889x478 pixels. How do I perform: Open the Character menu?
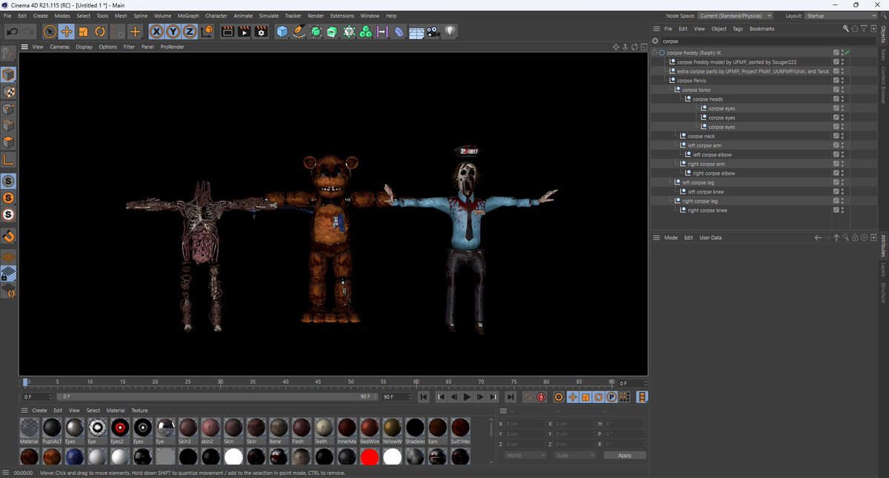click(x=216, y=16)
